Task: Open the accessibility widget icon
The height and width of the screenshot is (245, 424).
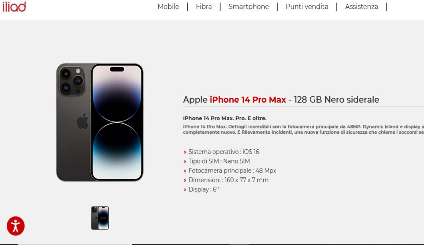Action: (16, 226)
